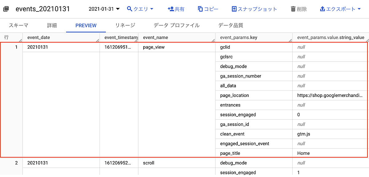Expand the クエリ dropdown arrow

click(152, 9)
